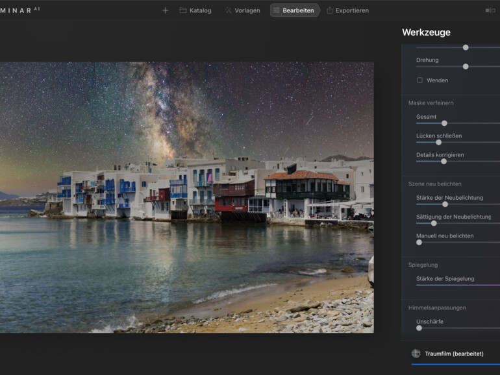Toggle the before/after compare icon
Viewport: 500px width, 375px height.
(x=490, y=10)
